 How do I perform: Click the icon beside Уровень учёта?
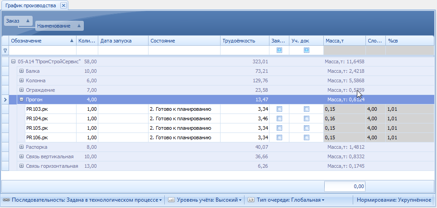pos(172,200)
